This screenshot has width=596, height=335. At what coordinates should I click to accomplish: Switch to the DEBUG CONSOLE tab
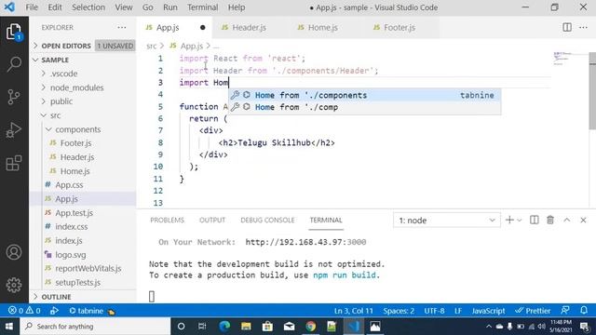[x=267, y=220]
